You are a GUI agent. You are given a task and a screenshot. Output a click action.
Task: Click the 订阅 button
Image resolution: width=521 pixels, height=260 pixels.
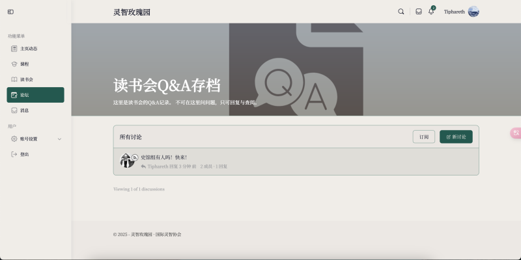(x=424, y=136)
